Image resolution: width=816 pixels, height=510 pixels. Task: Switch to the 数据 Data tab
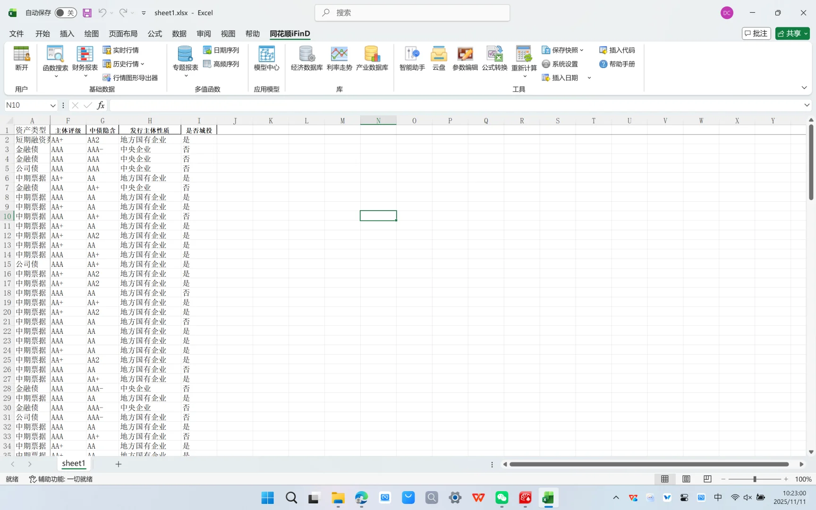pos(179,34)
